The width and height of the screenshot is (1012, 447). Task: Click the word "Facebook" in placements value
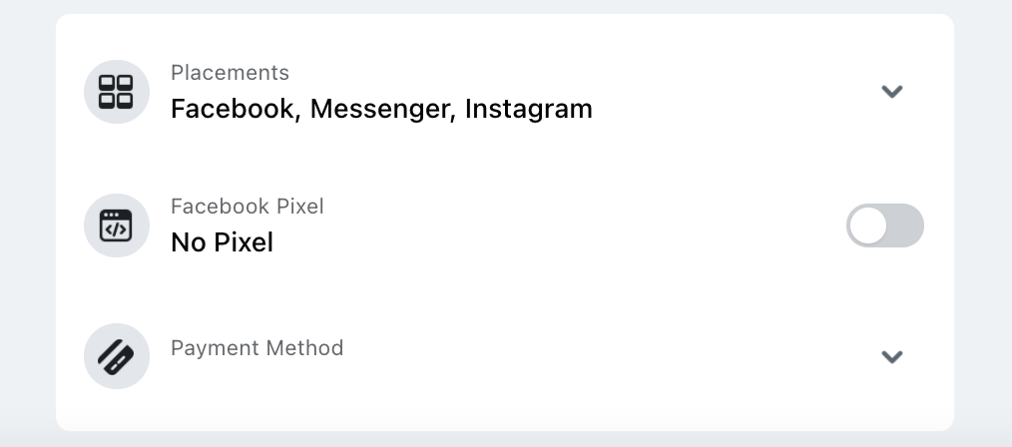(234, 108)
